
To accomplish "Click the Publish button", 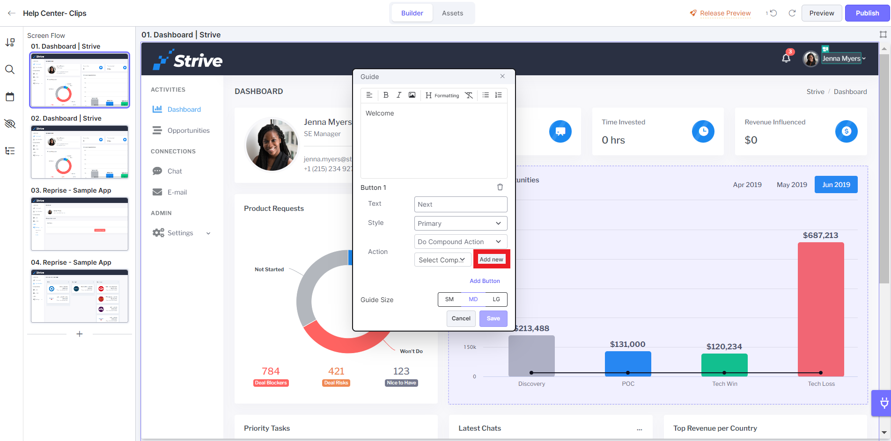I will click(x=867, y=13).
